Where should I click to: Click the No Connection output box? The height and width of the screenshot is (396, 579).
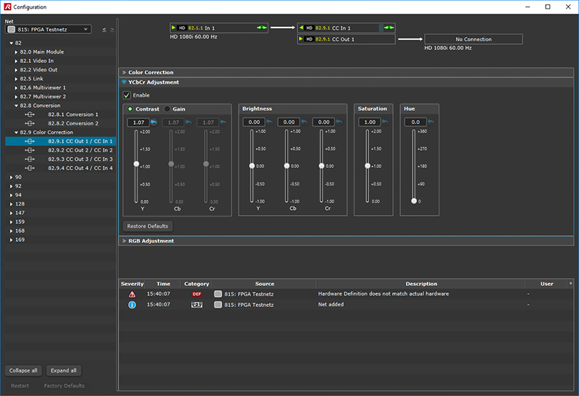point(473,39)
